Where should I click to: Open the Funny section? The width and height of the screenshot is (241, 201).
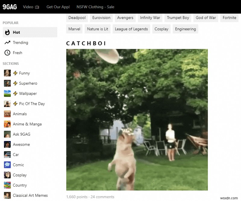pos(24,73)
